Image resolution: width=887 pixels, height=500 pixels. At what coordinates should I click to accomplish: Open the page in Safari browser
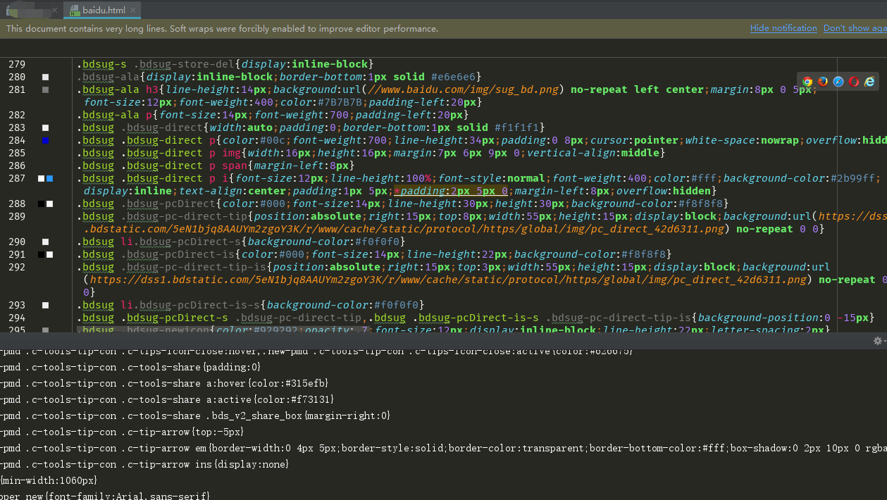[838, 82]
